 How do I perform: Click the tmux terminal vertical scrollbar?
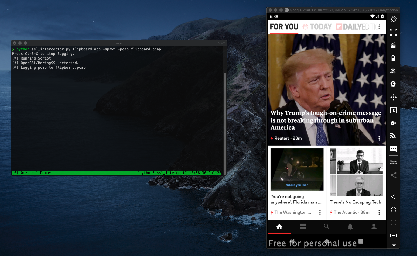pos(225,123)
